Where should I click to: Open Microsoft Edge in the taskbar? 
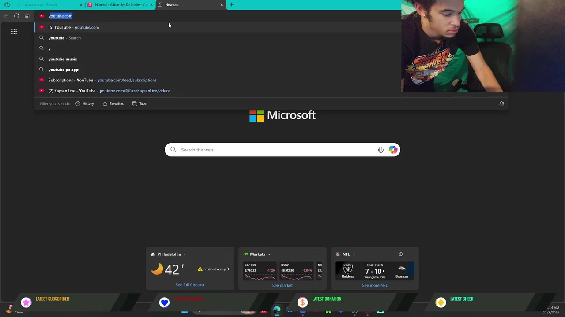(277, 311)
